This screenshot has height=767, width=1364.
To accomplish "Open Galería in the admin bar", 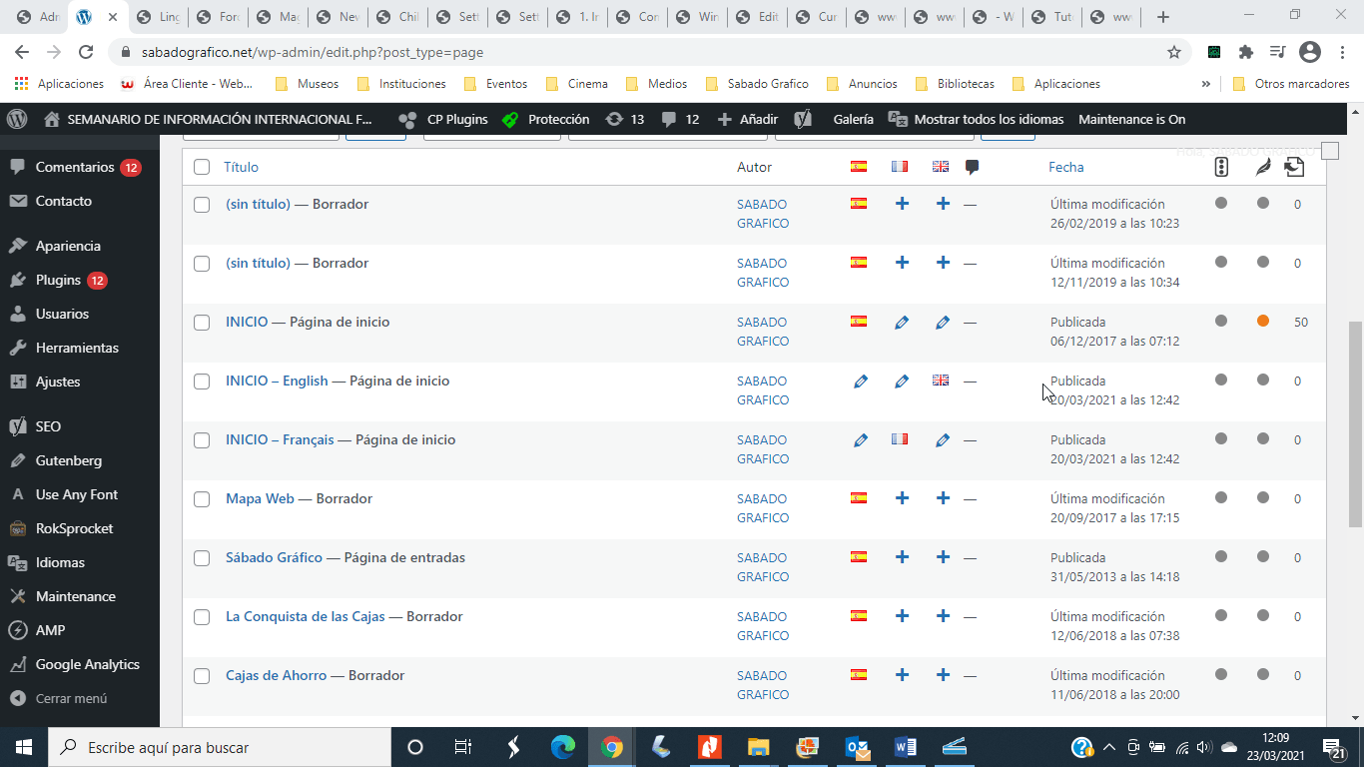I will tap(853, 119).
